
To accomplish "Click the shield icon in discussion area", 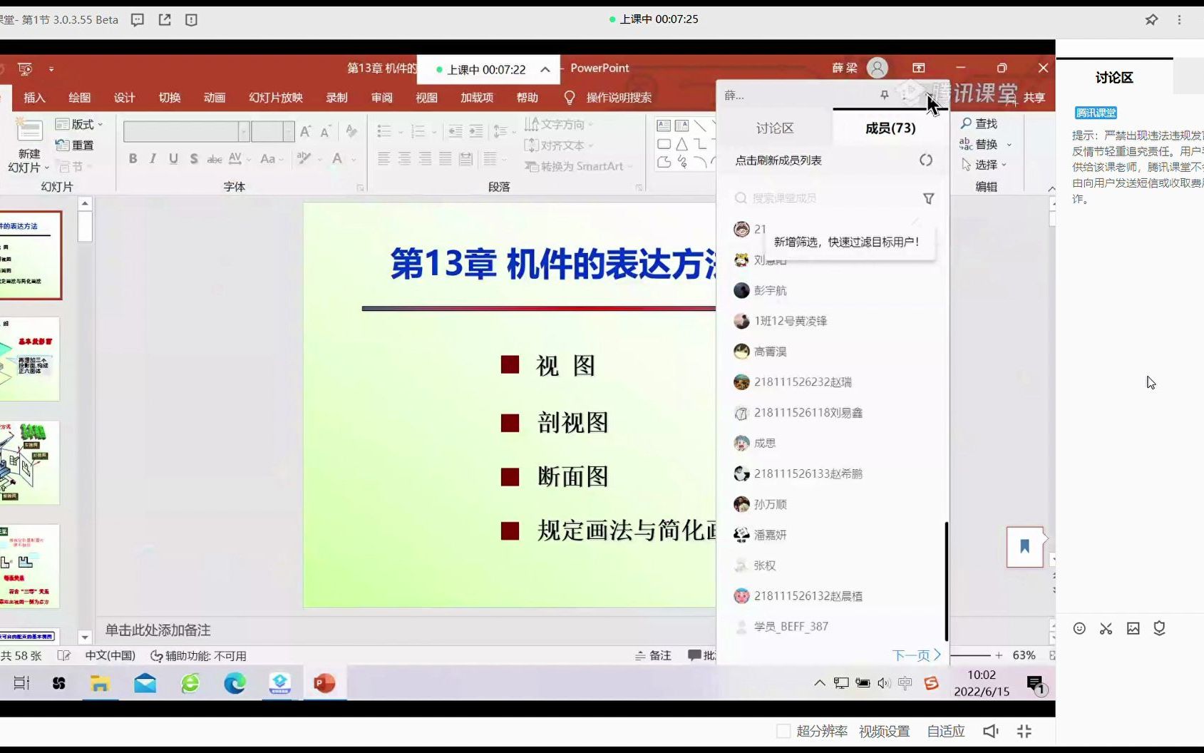I will click(x=1159, y=628).
